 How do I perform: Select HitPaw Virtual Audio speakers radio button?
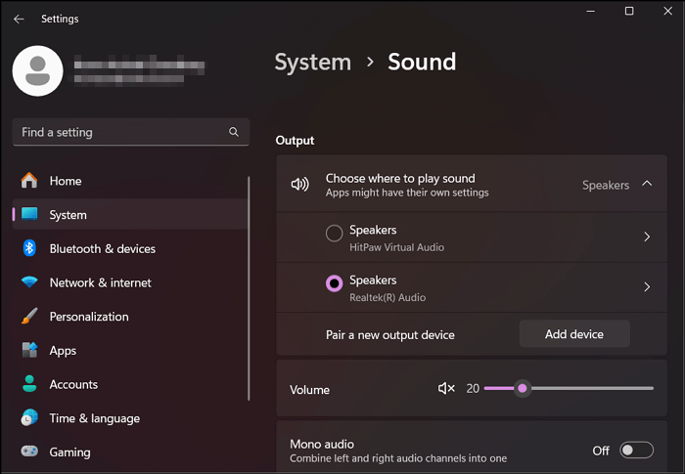334,233
